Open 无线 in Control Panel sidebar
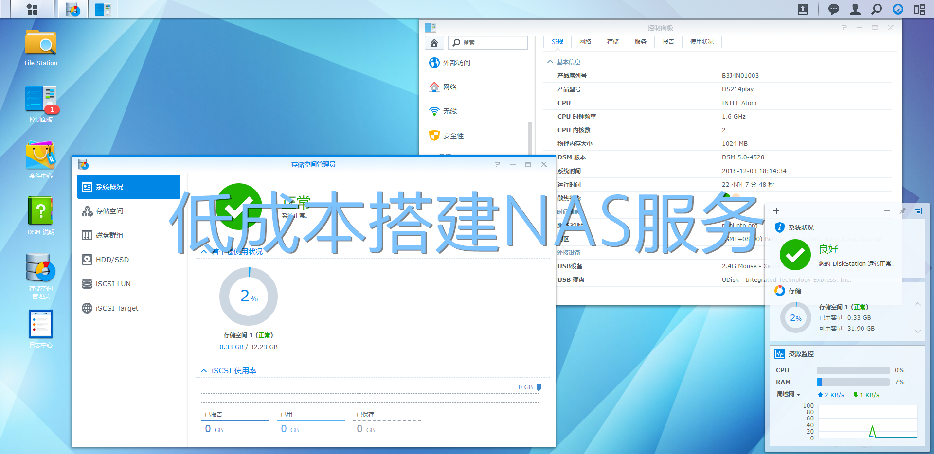This screenshot has width=934, height=454. (443, 111)
